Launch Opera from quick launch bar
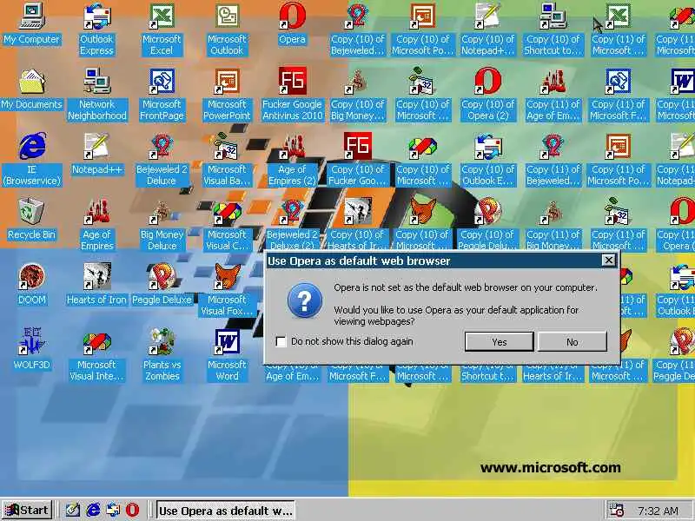Image resolution: width=695 pixels, height=521 pixels. (132, 511)
